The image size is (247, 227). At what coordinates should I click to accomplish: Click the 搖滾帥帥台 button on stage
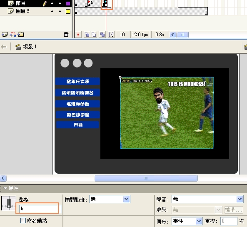point(77,104)
